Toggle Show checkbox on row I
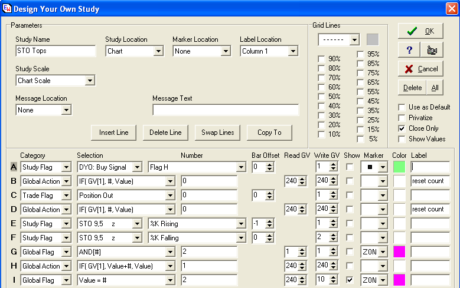Screen dimensions: 460x288 pos(350,280)
